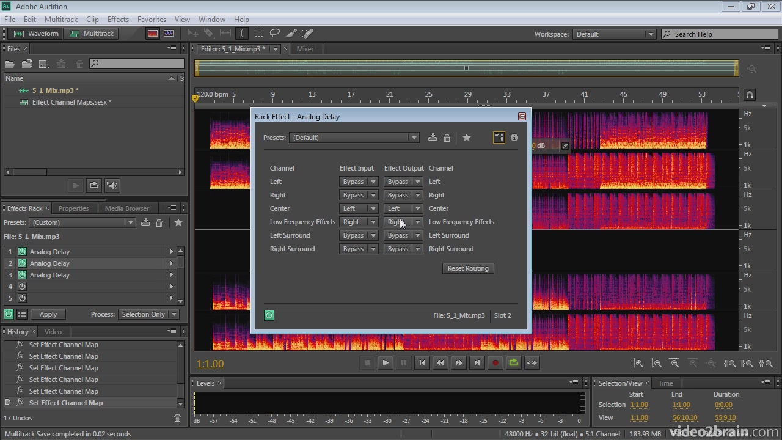Screen dimensions: 782x440
Task: Click the zoom navigator overview bar
Action: pyautogui.click(x=466, y=68)
